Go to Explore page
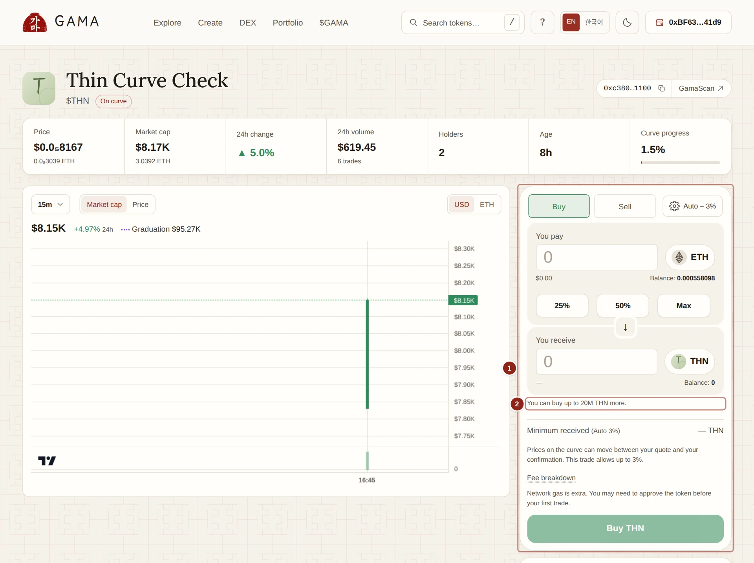754x563 pixels. pyautogui.click(x=167, y=23)
